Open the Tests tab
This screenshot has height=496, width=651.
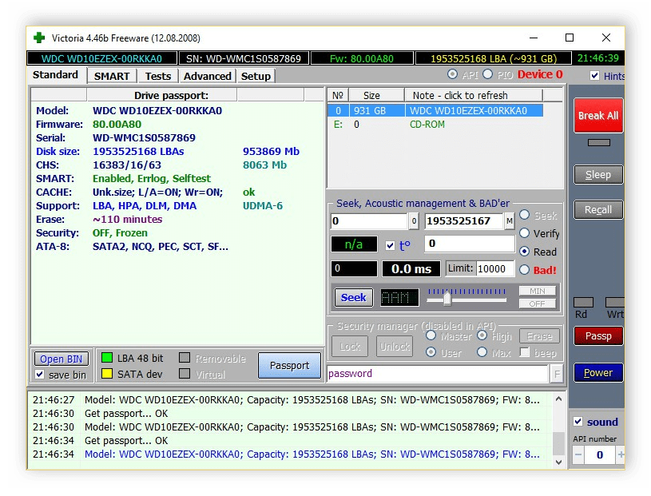pos(157,76)
